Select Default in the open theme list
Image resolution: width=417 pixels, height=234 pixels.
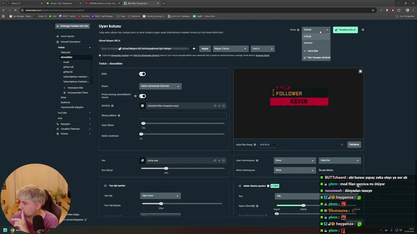316,36
